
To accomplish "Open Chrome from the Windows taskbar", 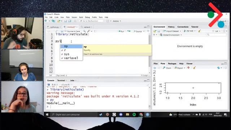I will (141, 114).
